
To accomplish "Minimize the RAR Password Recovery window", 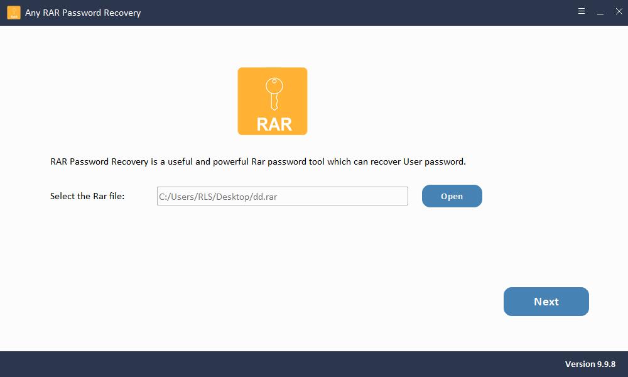I will point(598,12).
